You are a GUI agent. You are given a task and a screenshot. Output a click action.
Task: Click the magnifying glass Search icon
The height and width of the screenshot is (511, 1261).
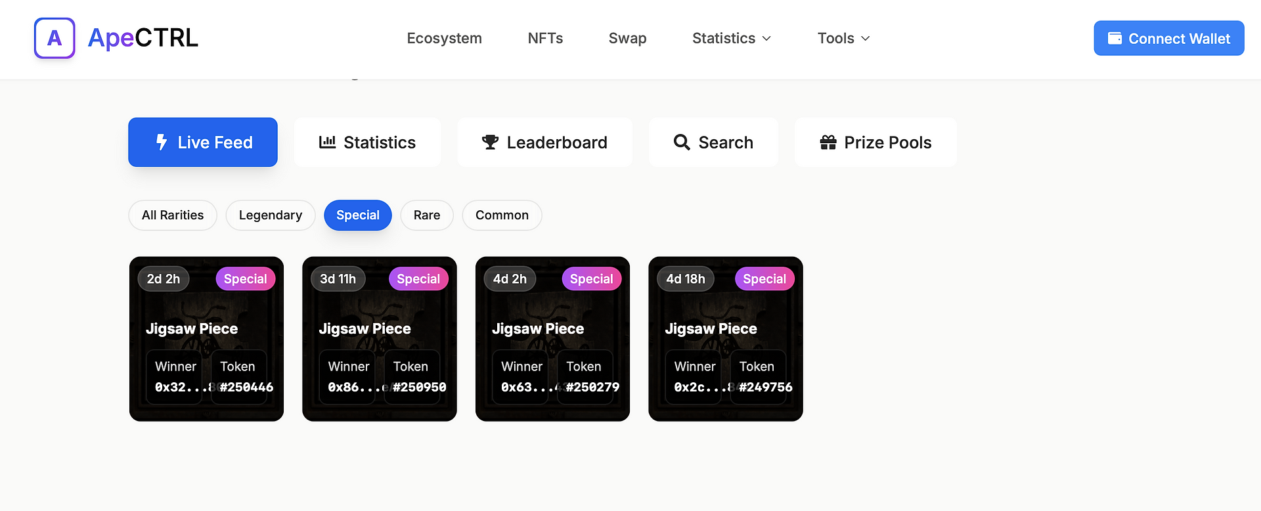[682, 142]
